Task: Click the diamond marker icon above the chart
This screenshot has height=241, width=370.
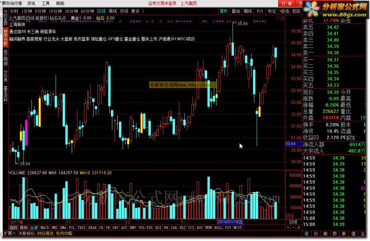Action: pyautogui.click(x=277, y=18)
